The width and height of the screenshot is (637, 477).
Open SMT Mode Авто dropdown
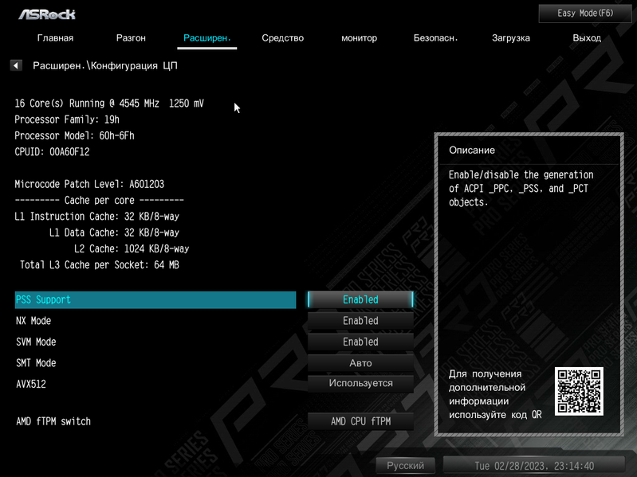point(360,362)
